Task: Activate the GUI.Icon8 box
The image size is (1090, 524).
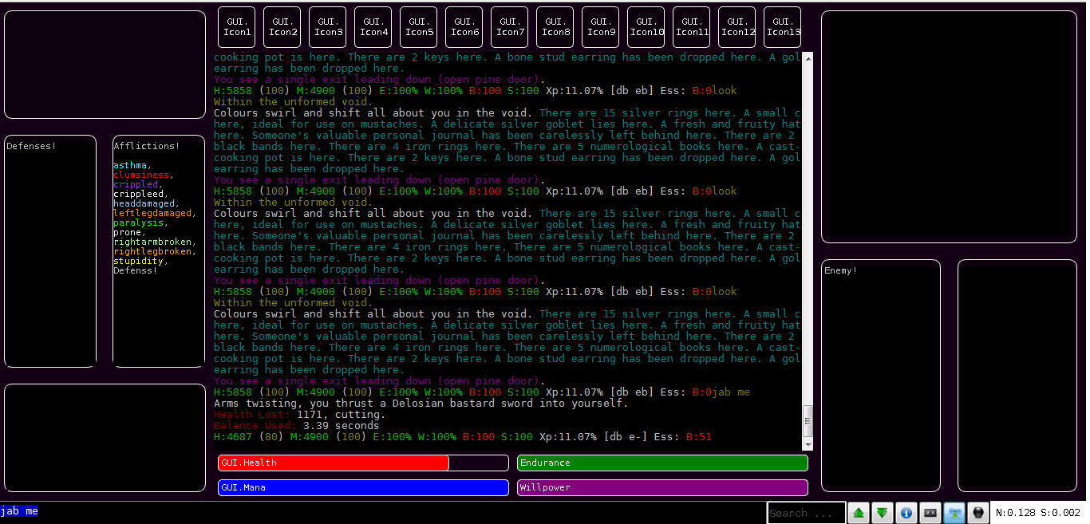Action: (555, 27)
